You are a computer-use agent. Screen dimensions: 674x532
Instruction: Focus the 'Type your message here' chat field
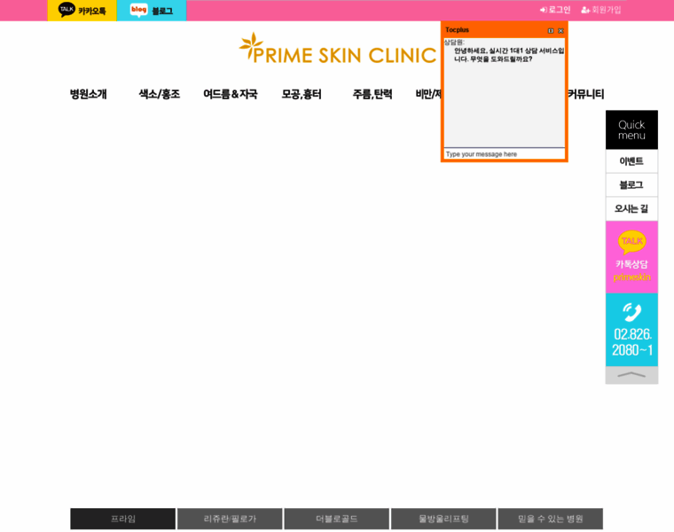[505, 154]
